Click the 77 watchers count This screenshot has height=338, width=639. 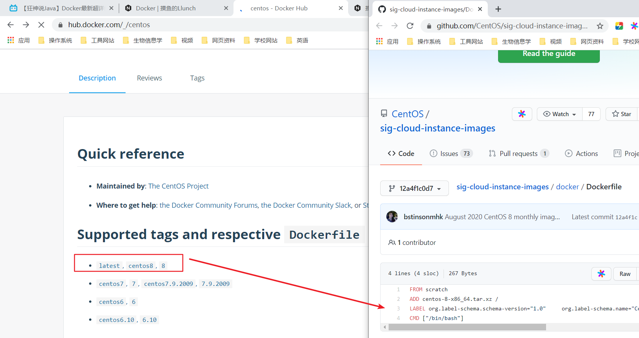(591, 114)
